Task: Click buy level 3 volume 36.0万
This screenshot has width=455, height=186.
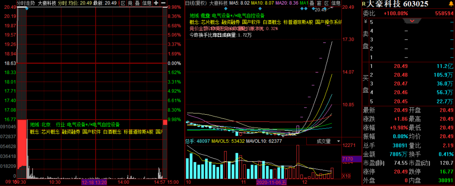Action: (445, 84)
